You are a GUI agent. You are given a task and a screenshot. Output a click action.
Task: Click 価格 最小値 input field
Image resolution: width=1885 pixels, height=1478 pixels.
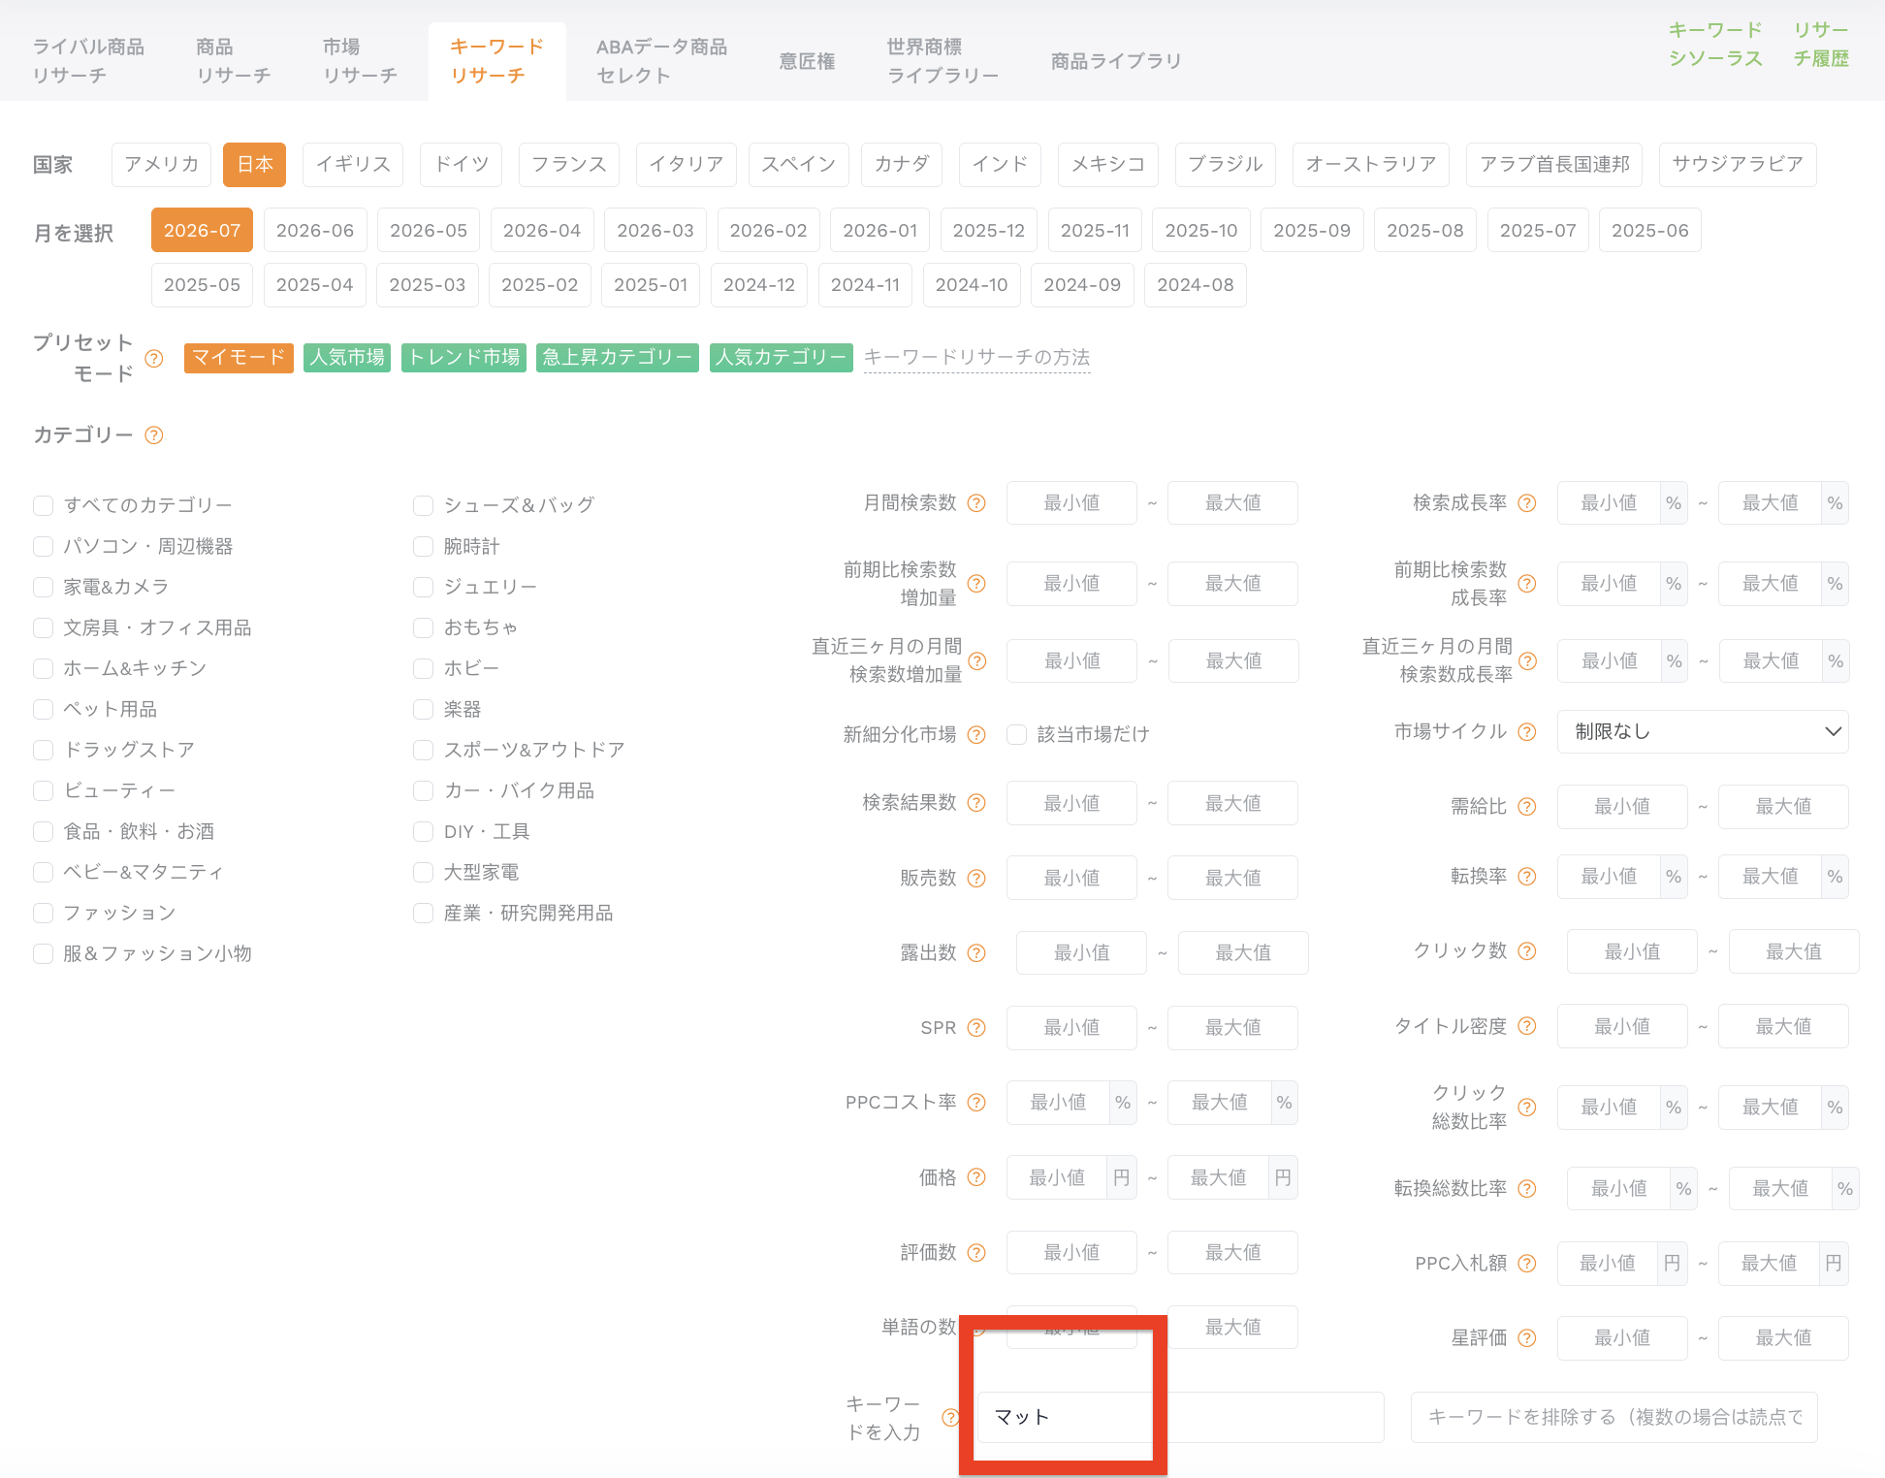point(1057,1178)
